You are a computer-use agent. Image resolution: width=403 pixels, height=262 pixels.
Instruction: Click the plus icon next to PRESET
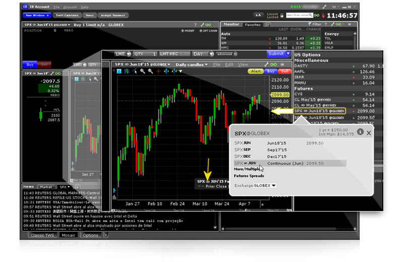[x=182, y=31]
